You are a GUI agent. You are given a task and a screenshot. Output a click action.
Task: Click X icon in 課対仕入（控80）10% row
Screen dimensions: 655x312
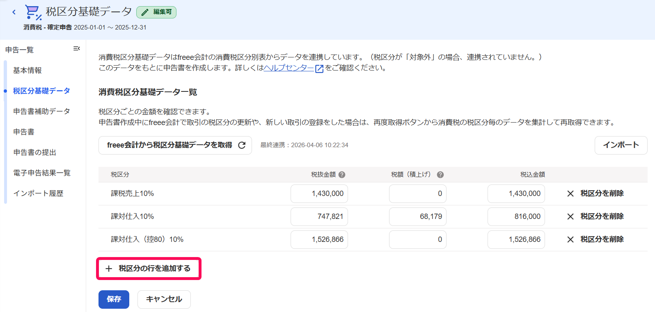pos(570,239)
